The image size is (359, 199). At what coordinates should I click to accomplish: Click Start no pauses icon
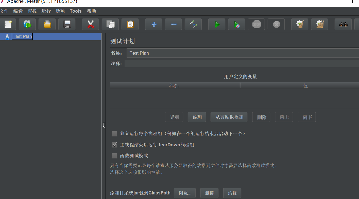click(237, 24)
